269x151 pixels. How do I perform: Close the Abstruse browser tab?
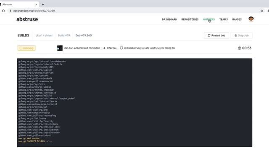[36, 5]
